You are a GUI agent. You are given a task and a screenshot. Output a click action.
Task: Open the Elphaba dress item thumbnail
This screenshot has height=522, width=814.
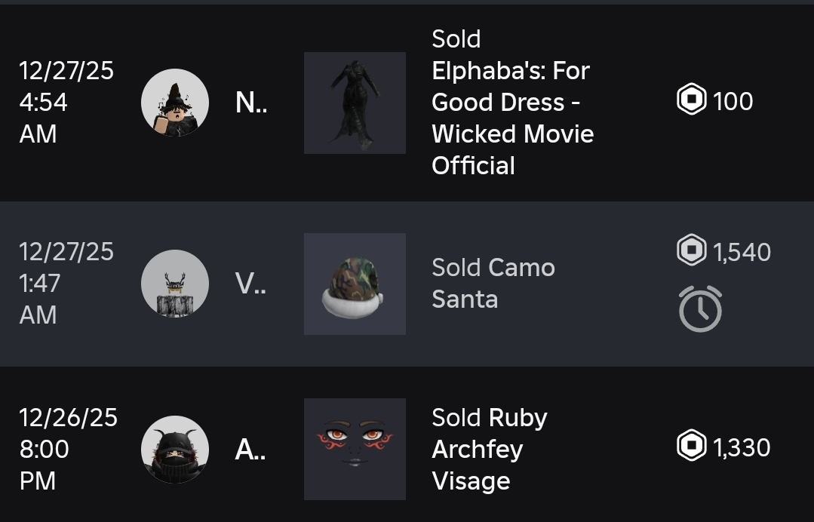(x=355, y=103)
